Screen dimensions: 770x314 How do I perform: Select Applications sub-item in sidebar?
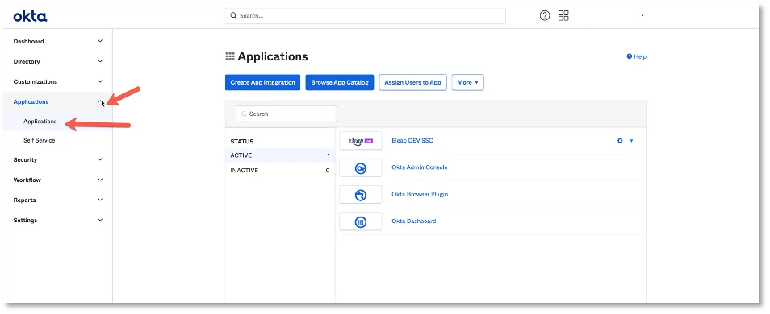click(x=40, y=122)
